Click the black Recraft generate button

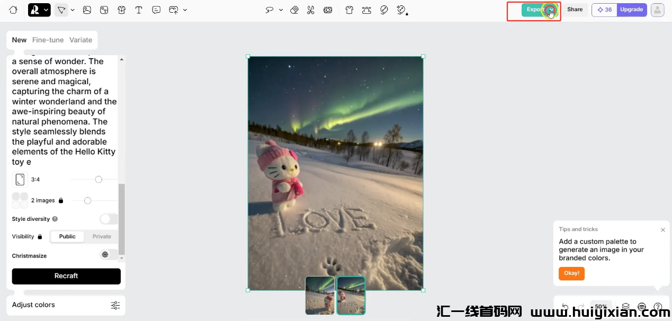click(x=66, y=276)
